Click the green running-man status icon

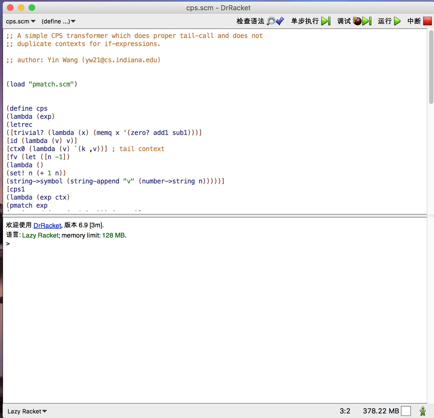click(x=422, y=411)
